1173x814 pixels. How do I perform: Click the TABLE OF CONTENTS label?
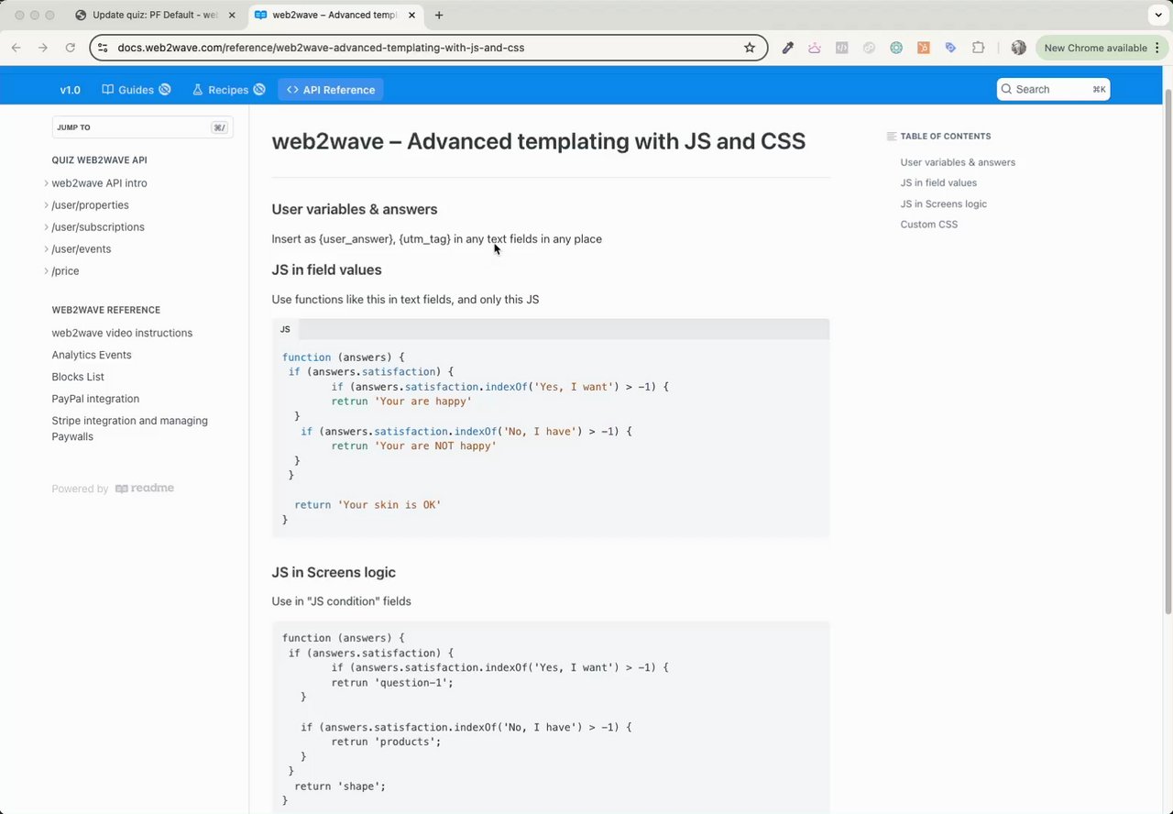click(x=945, y=137)
